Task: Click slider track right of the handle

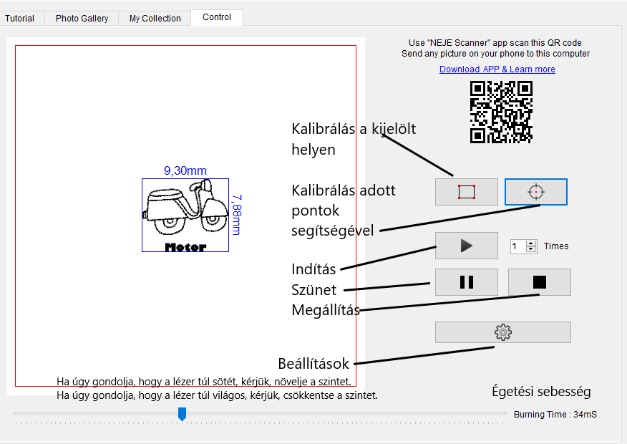Action: (344, 413)
